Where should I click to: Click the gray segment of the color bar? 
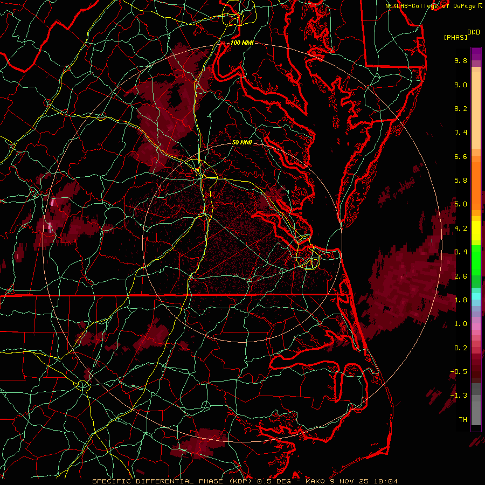tap(476, 404)
